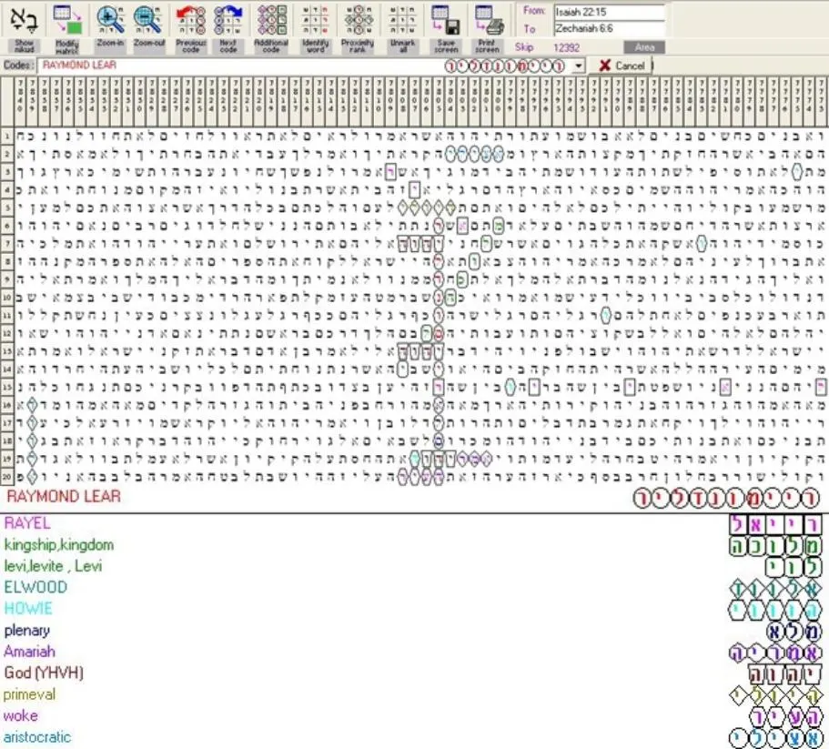Click the RAYEL Hebrew letter boxes

tap(775, 524)
